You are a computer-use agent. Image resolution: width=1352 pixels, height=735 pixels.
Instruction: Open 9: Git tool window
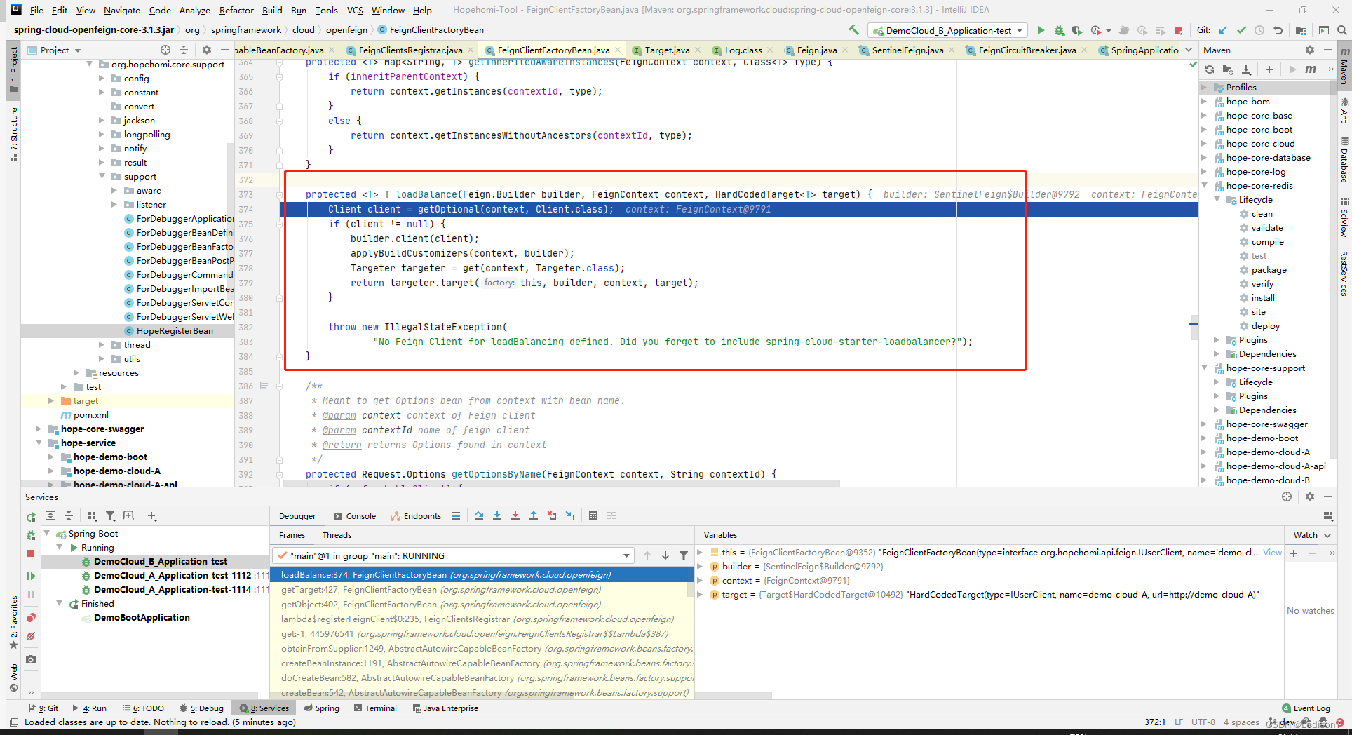43,708
